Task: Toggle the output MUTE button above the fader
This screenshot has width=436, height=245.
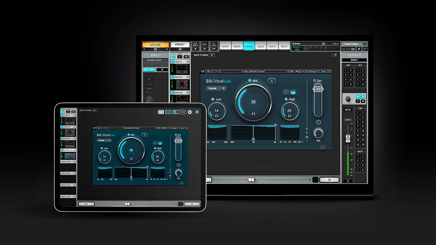Action: click(x=348, y=110)
